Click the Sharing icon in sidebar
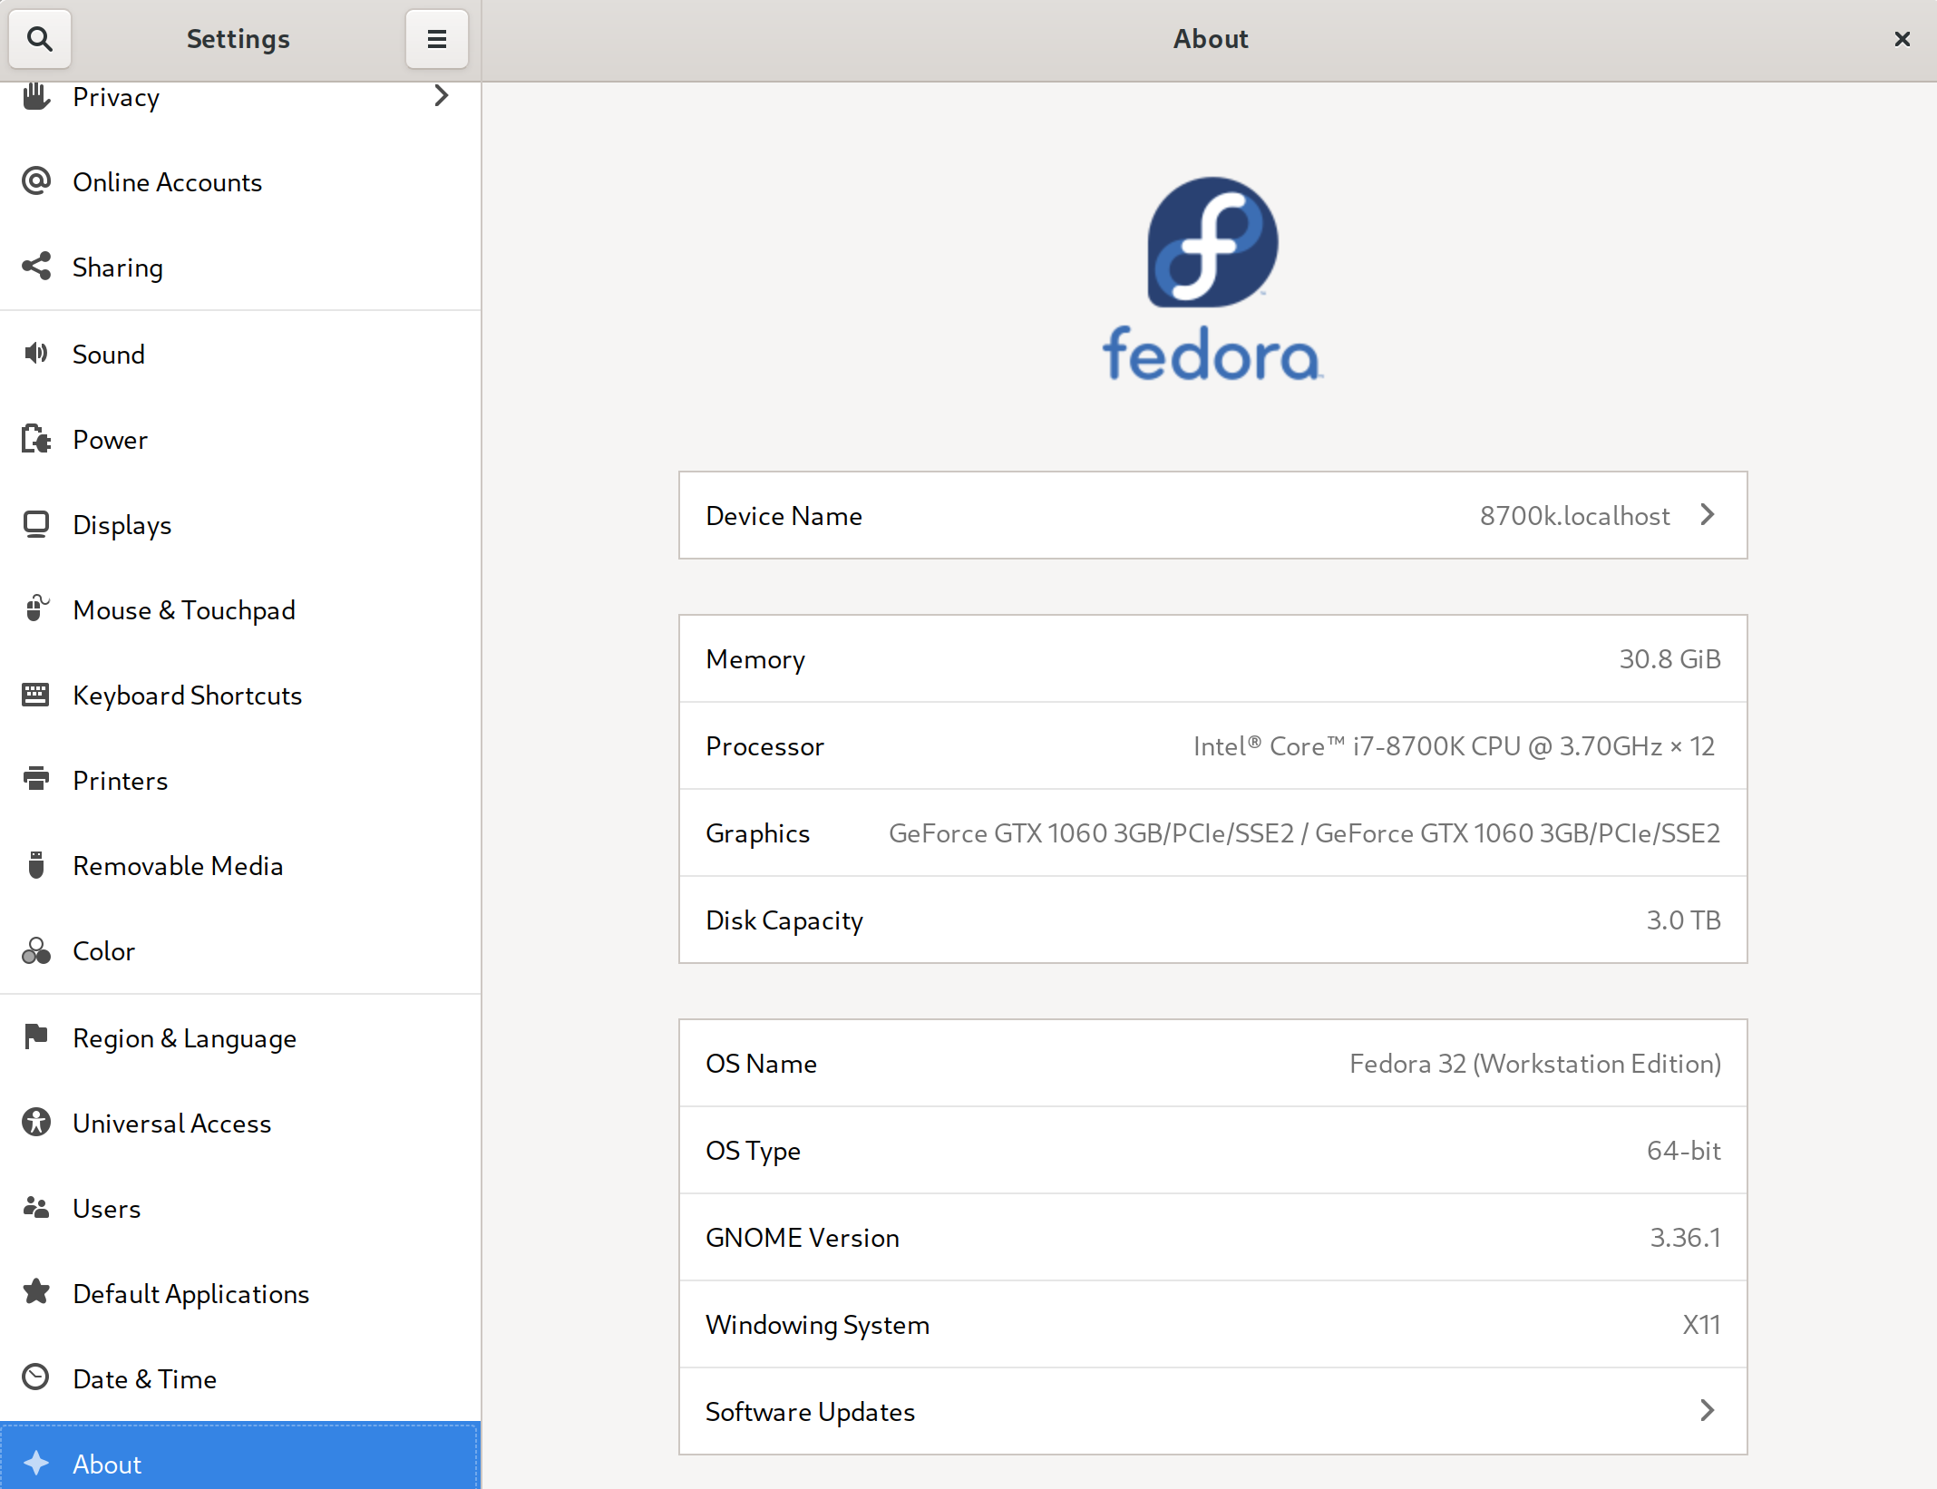The image size is (1937, 1489). pyautogui.click(x=36, y=267)
